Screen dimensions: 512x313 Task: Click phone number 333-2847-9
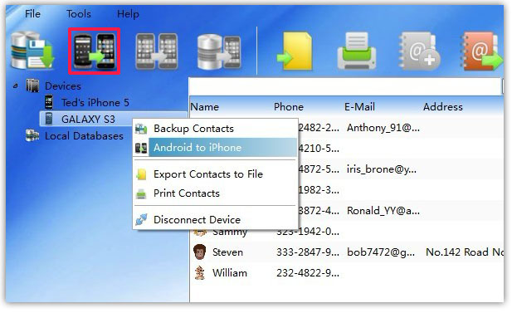point(308,252)
